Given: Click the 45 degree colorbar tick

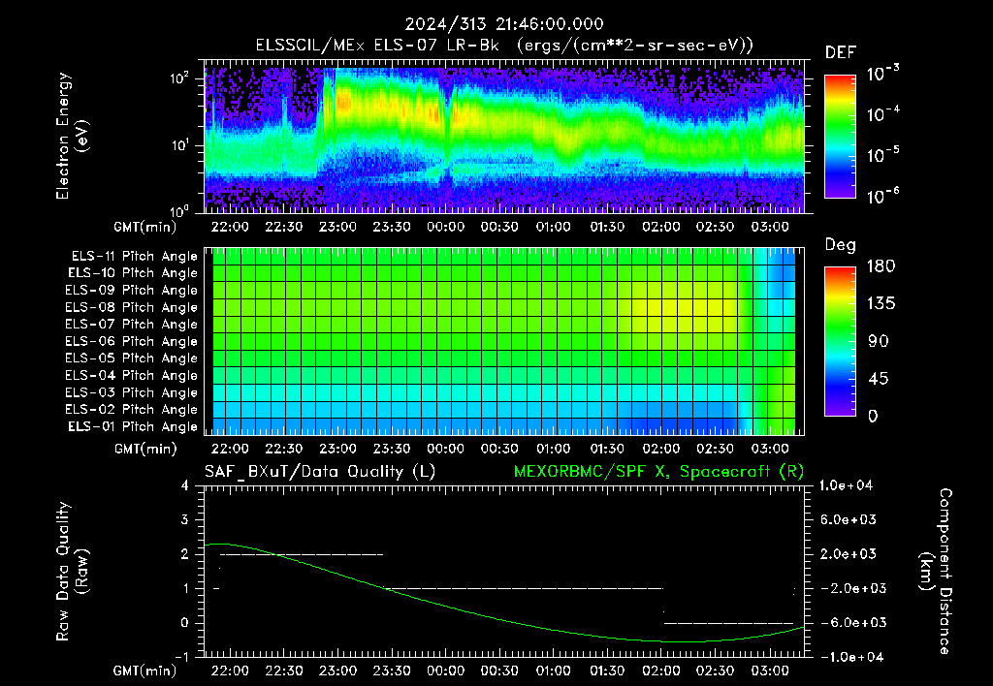Looking at the screenshot, I should coord(879,379).
